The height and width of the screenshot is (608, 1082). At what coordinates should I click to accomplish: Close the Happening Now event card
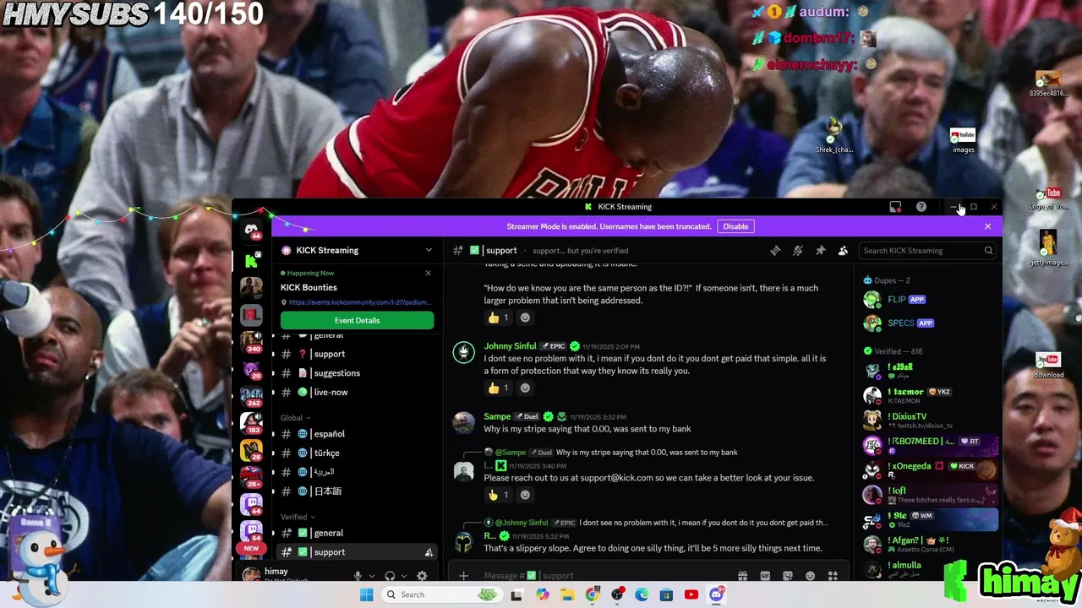coord(428,274)
